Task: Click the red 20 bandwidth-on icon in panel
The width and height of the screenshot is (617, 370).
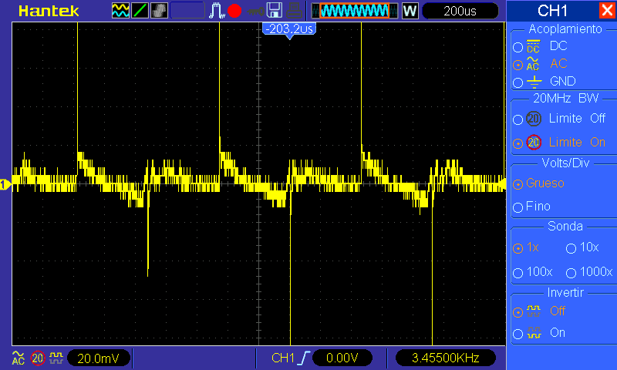Action: [534, 143]
